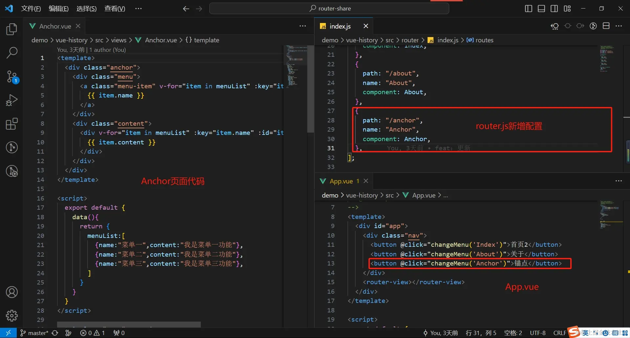Click the Sogou input method icon

click(574, 332)
